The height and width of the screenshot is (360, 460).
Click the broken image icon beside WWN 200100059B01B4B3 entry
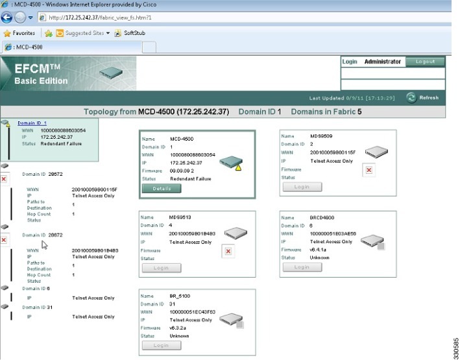click(4, 240)
